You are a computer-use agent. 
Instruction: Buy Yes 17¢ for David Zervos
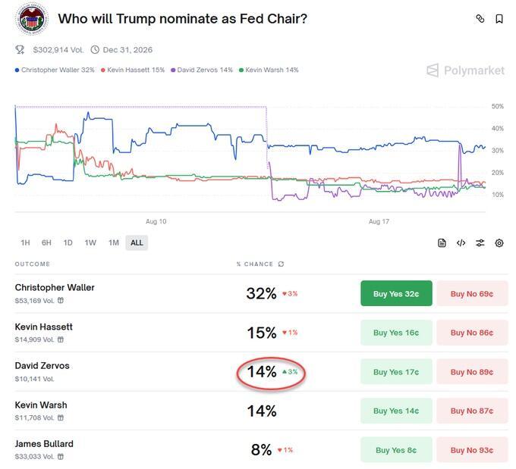click(396, 372)
